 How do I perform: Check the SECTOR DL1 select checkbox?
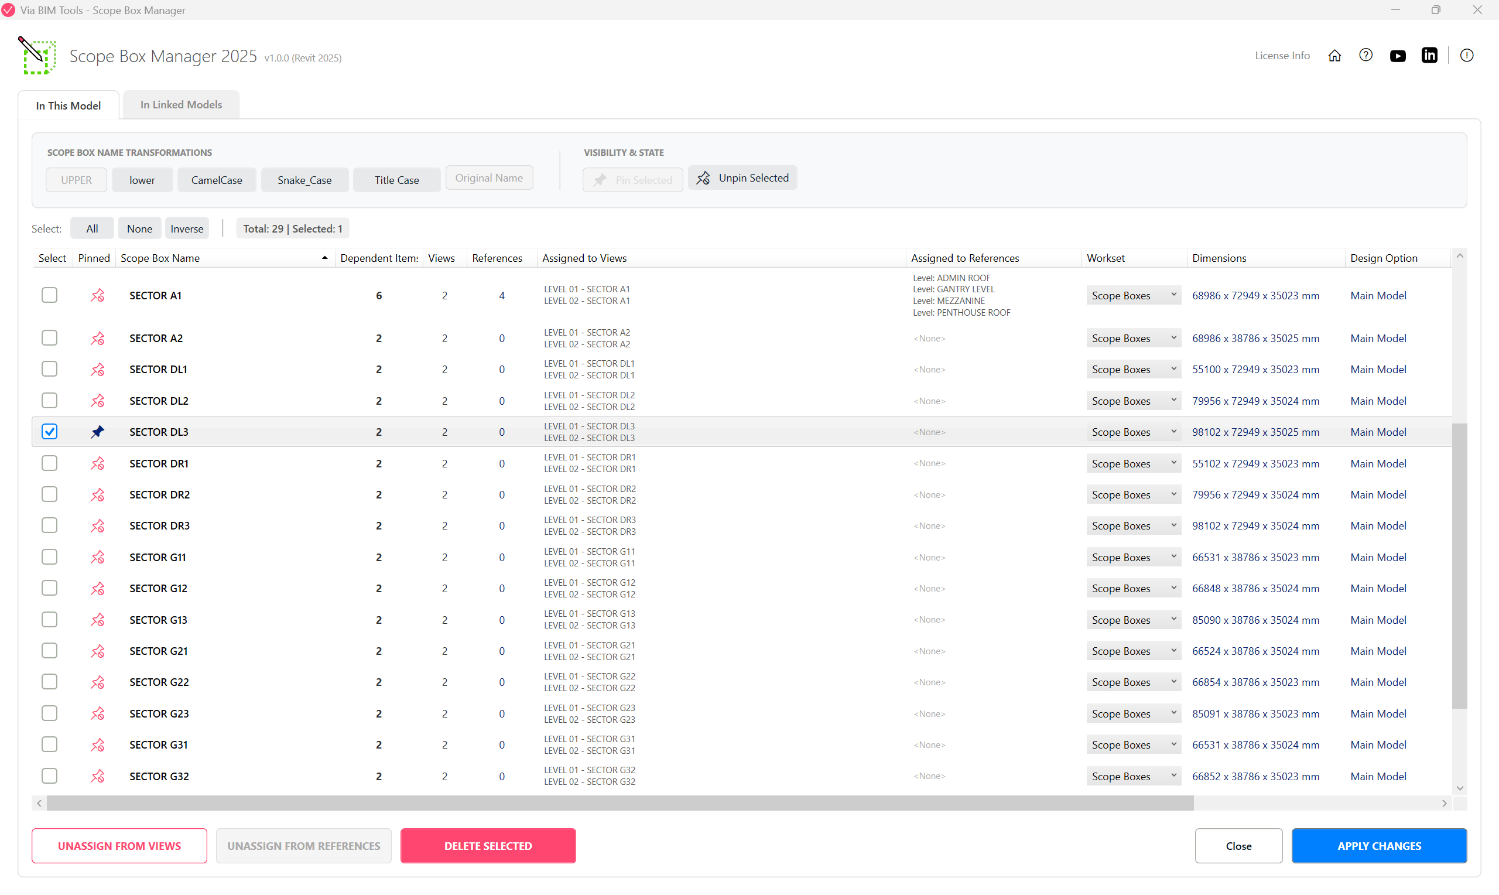tap(49, 369)
